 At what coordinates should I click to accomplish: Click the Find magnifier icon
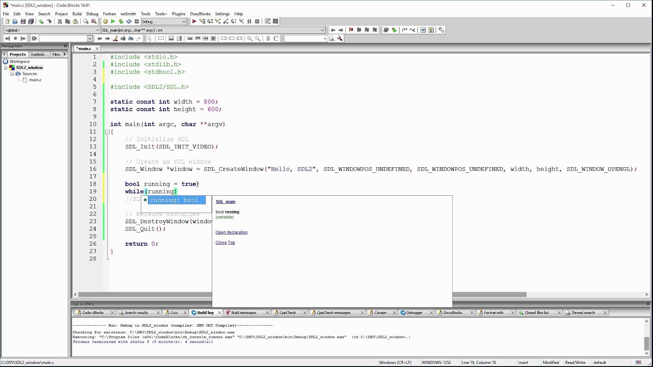pyautogui.click(x=86, y=21)
